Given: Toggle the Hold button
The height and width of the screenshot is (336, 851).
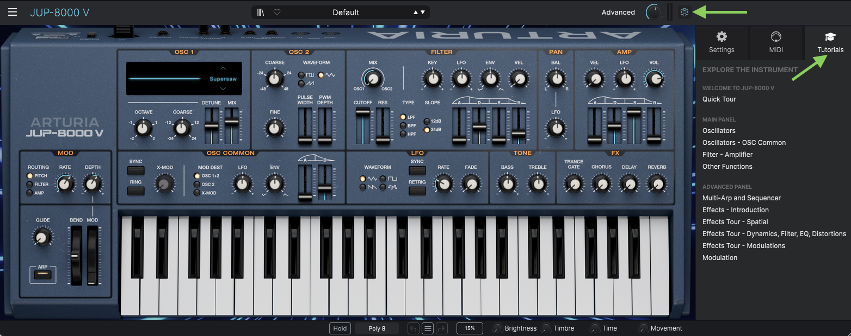Looking at the screenshot, I should [340, 328].
